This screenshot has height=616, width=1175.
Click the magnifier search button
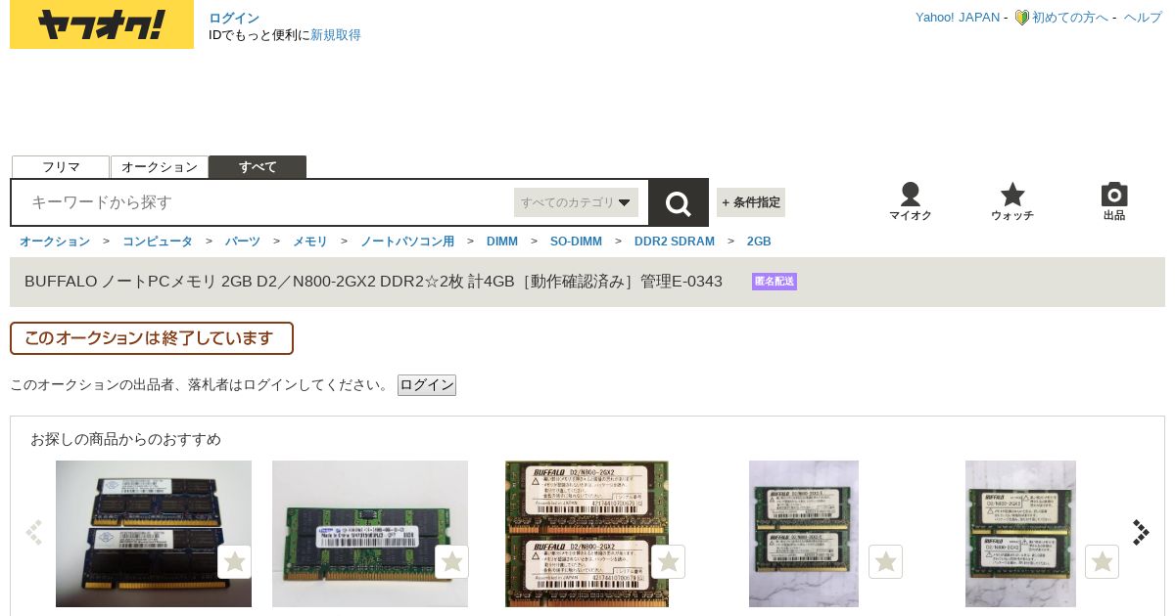(x=679, y=202)
